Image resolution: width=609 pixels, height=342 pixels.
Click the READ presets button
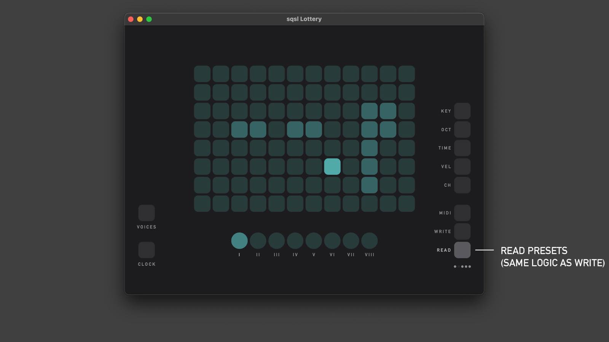(x=462, y=250)
